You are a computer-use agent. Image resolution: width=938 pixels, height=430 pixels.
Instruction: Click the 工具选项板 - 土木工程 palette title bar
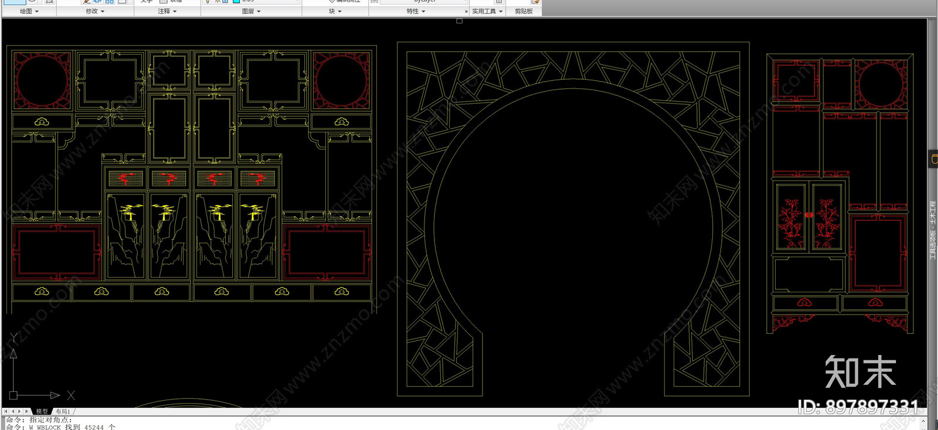pos(933,230)
